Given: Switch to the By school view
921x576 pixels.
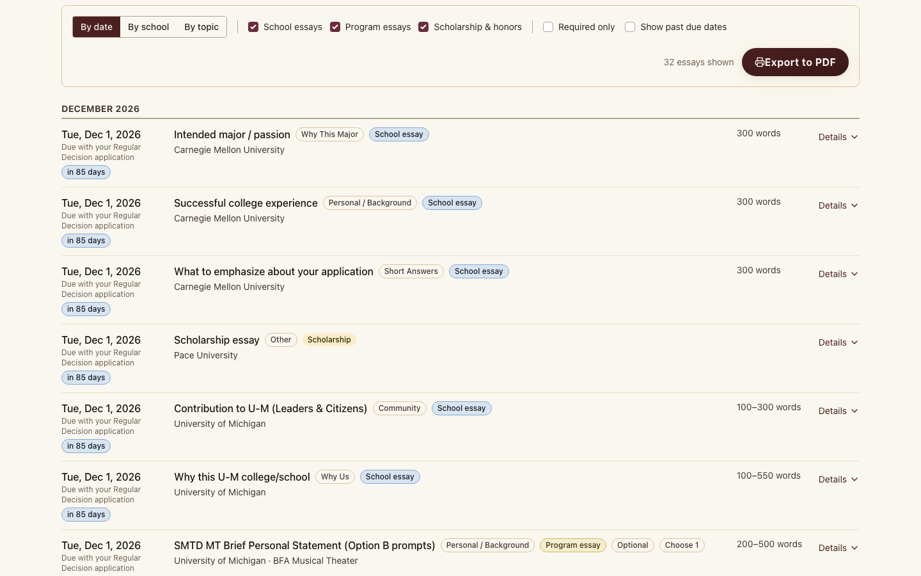Looking at the screenshot, I should [x=148, y=27].
